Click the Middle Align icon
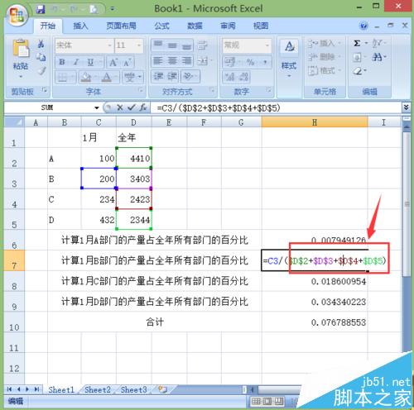This screenshot has height=410, width=414. [x=172, y=45]
